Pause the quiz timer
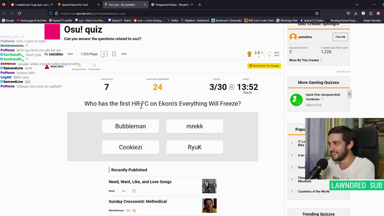384x216 pixels. coord(232,87)
